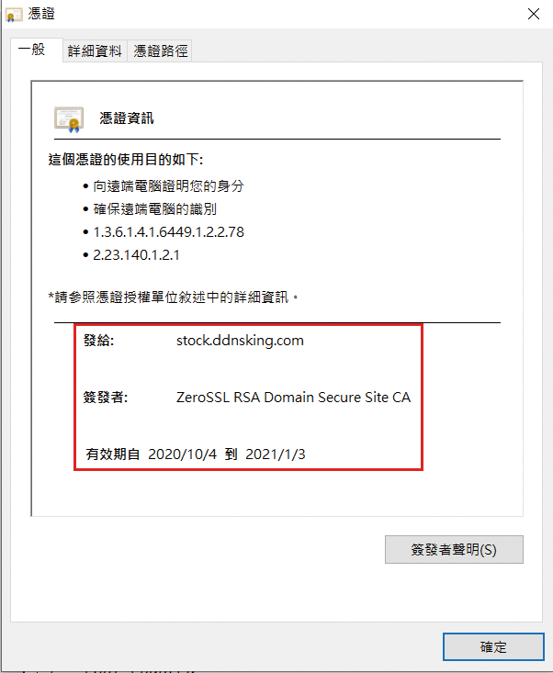The width and height of the screenshot is (553, 673).
Task: Click the certificate icon in title bar
Action: pyautogui.click(x=13, y=15)
